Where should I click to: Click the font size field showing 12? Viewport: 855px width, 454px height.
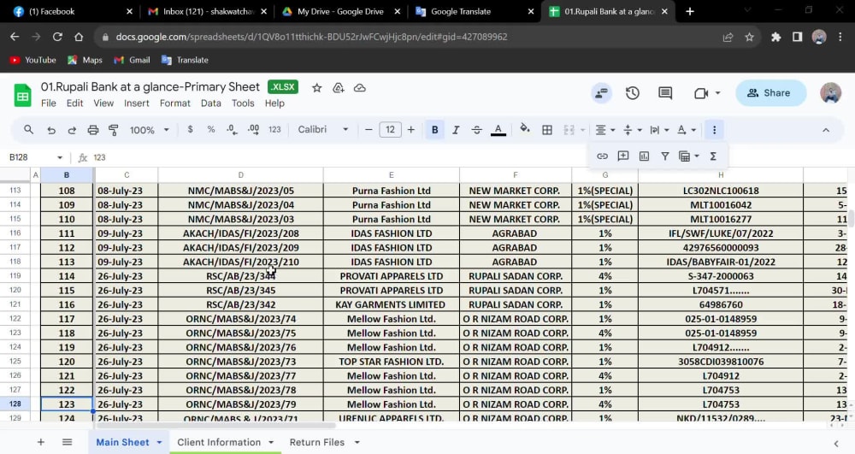[390, 130]
